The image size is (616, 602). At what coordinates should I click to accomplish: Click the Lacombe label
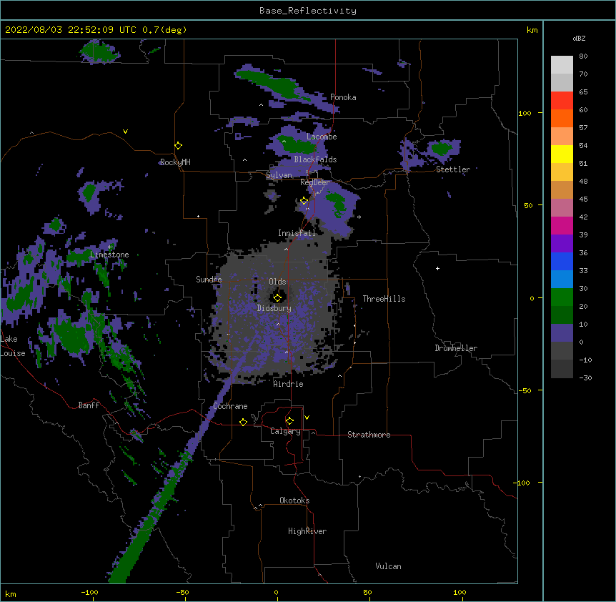[322, 137]
